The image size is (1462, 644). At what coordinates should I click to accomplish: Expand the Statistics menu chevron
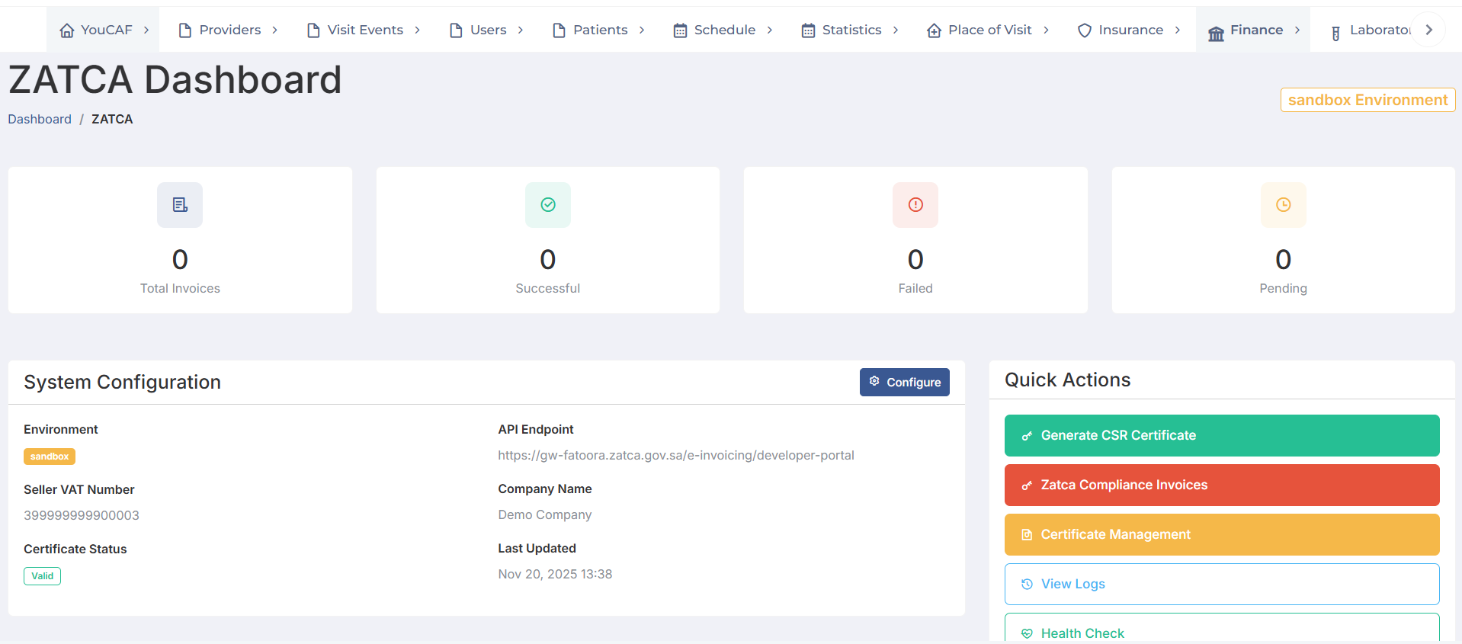tap(896, 30)
